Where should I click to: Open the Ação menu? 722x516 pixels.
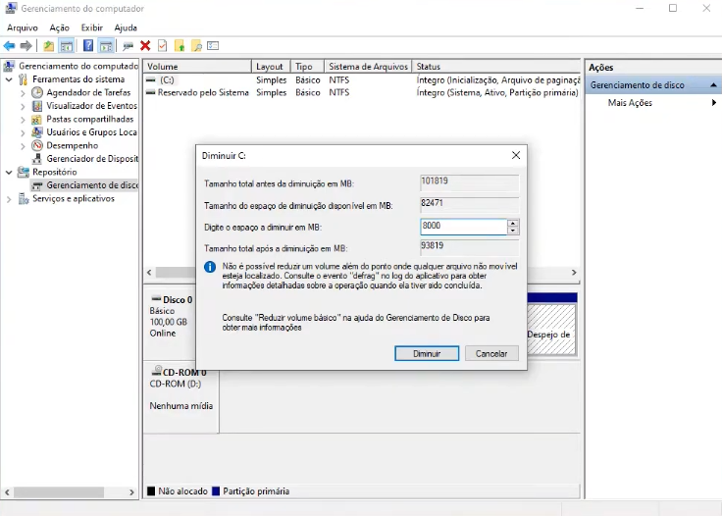60,27
